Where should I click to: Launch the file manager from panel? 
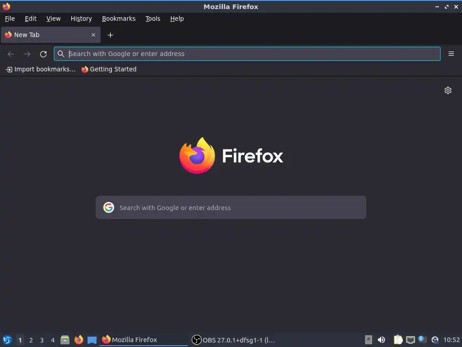pos(65,340)
